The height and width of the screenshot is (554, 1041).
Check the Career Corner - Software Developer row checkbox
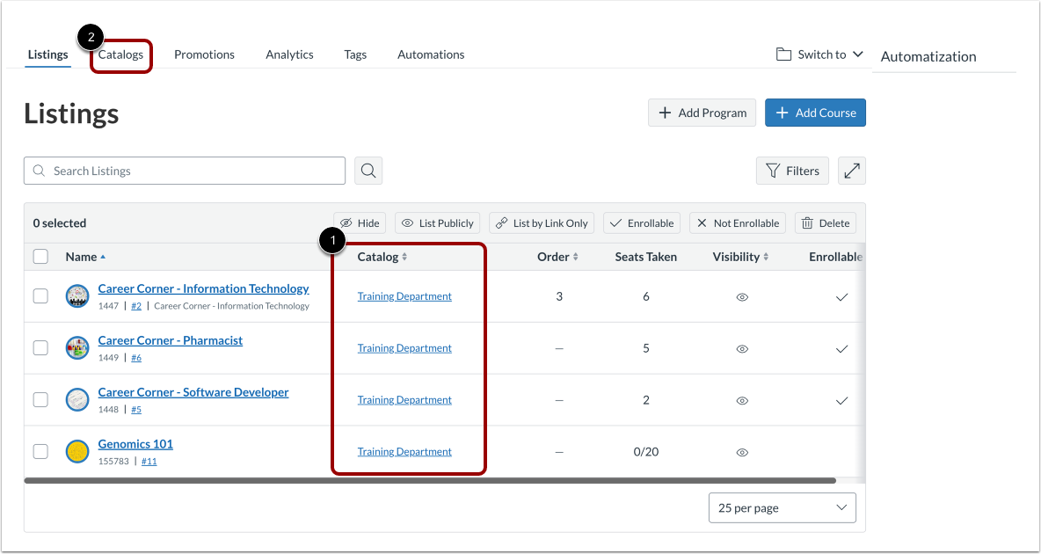click(40, 399)
